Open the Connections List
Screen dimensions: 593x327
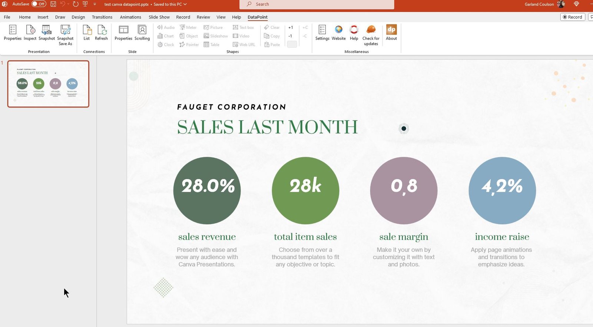(x=86, y=33)
